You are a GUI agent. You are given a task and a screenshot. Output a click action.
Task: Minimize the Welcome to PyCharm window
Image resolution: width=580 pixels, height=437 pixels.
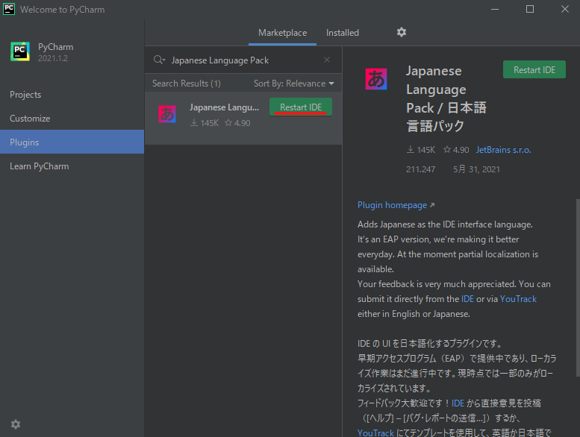click(x=495, y=9)
